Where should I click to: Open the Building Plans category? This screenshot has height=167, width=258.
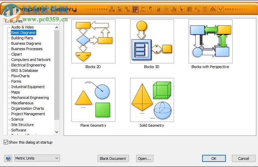pos(22,38)
